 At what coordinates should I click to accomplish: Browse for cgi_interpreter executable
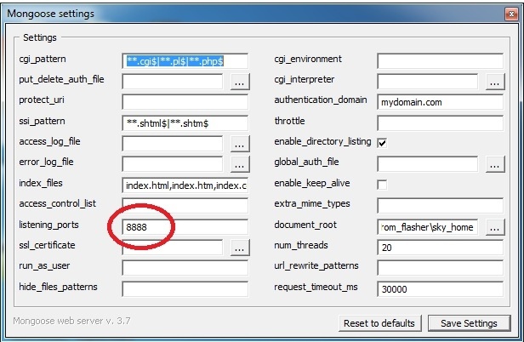point(495,82)
